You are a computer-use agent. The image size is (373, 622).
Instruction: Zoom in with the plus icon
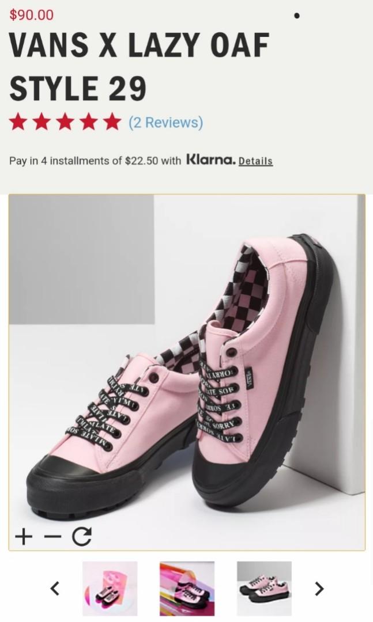24,537
